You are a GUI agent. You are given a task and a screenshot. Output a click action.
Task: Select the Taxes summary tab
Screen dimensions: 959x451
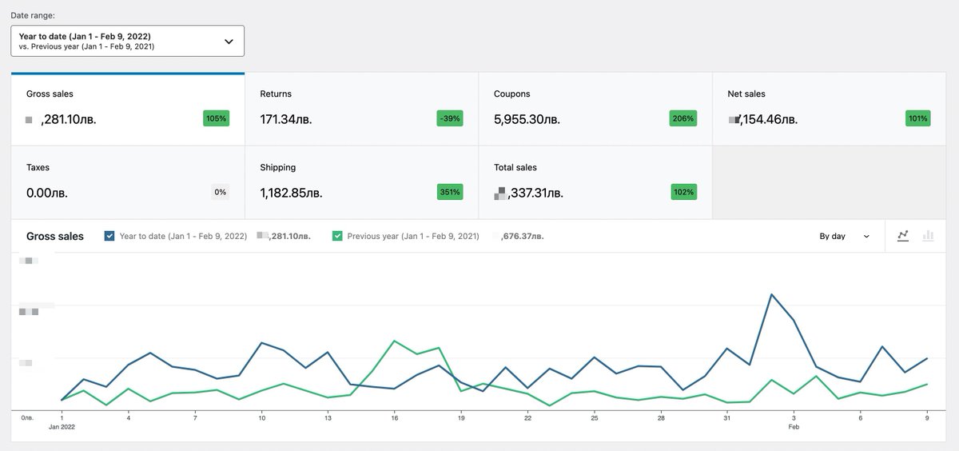(128, 182)
